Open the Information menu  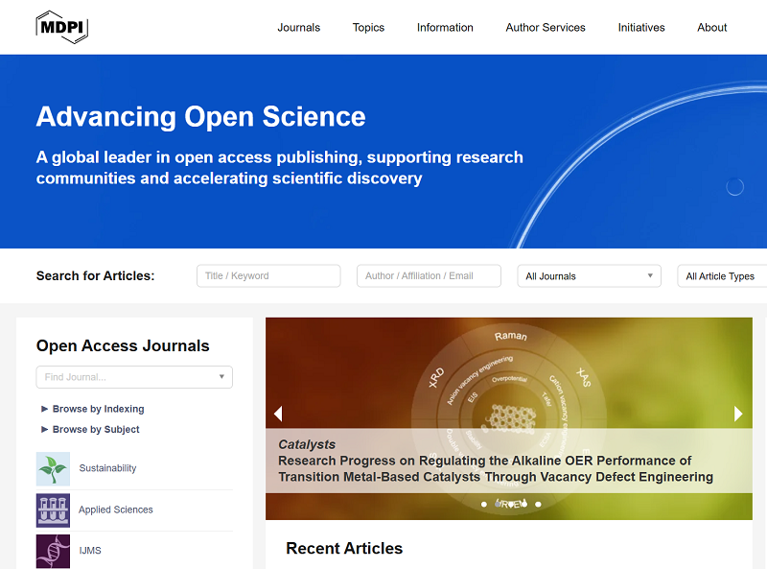point(445,28)
